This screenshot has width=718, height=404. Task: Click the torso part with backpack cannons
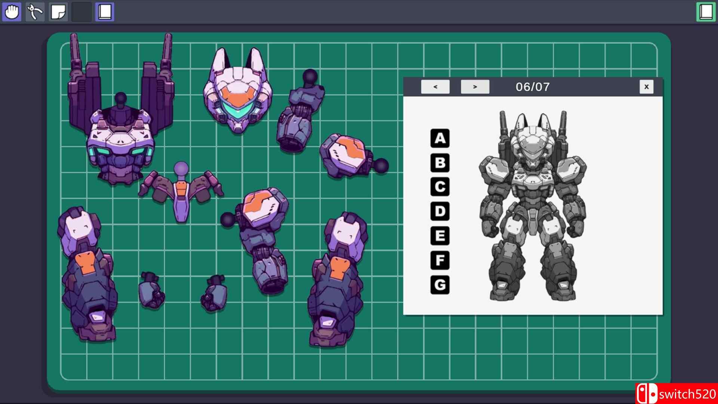pyautogui.click(x=120, y=138)
